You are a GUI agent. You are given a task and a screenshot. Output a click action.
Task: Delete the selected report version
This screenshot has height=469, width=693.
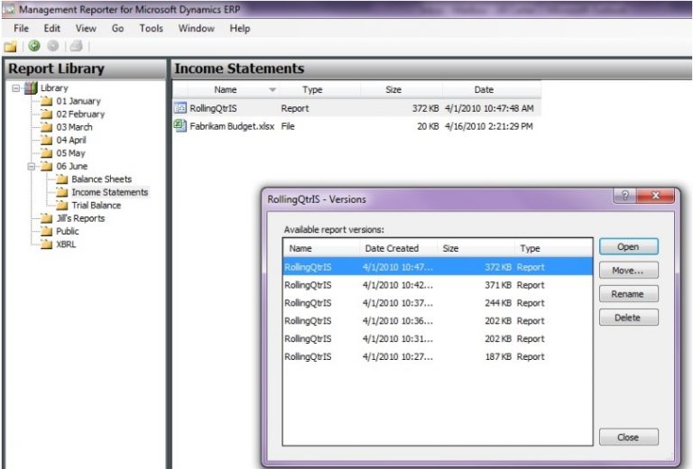(x=628, y=317)
